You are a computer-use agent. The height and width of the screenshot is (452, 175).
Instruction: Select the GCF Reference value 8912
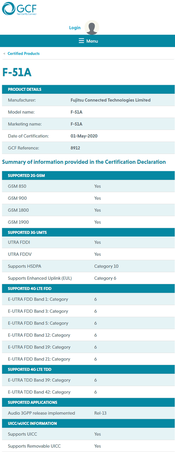75,148
